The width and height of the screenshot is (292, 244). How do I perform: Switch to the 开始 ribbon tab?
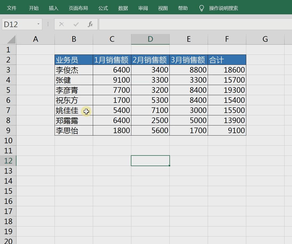pyautogui.click(x=33, y=8)
